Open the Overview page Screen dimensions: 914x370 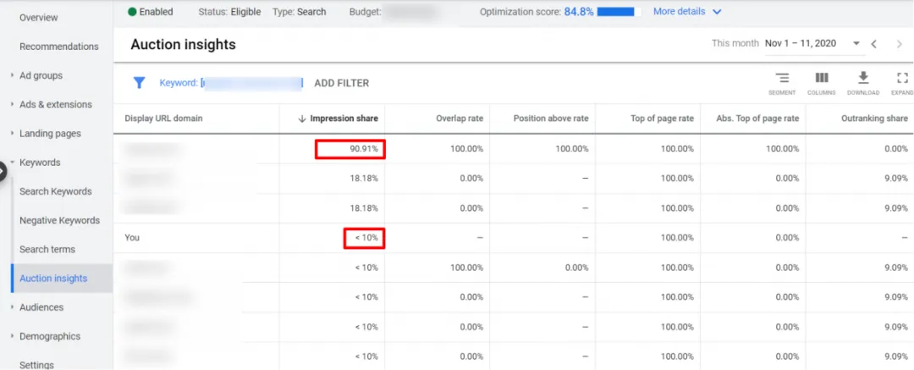pyautogui.click(x=39, y=17)
